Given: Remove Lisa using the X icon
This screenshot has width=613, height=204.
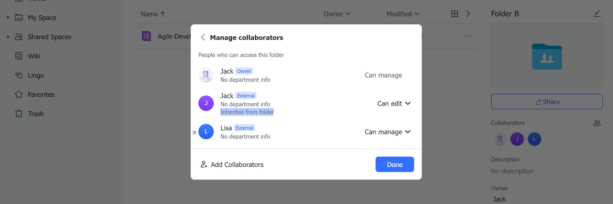Looking at the screenshot, I should pyautogui.click(x=194, y=133).
